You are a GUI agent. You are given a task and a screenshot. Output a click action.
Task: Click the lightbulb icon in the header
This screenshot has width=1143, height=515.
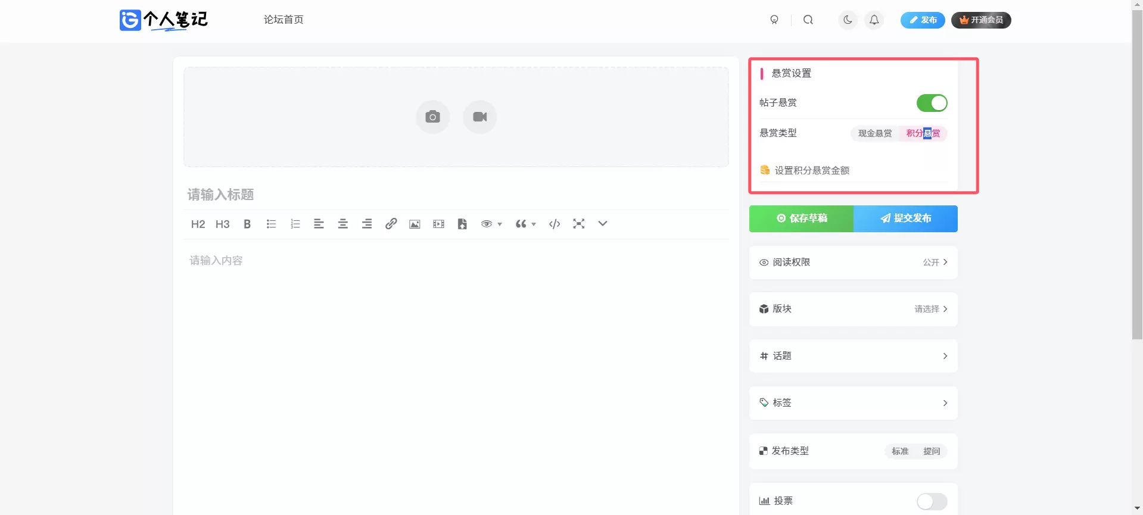tap(774, 20)
